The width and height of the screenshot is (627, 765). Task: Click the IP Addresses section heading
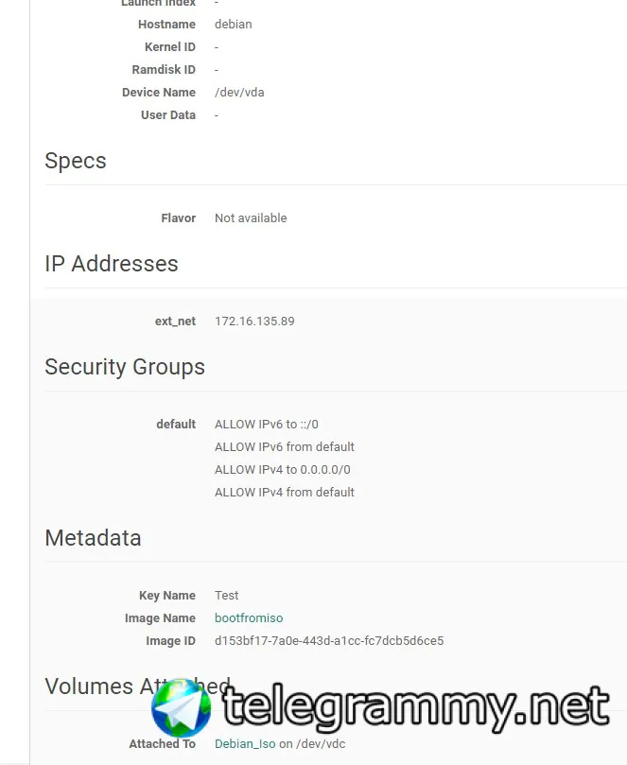(112, 264)
